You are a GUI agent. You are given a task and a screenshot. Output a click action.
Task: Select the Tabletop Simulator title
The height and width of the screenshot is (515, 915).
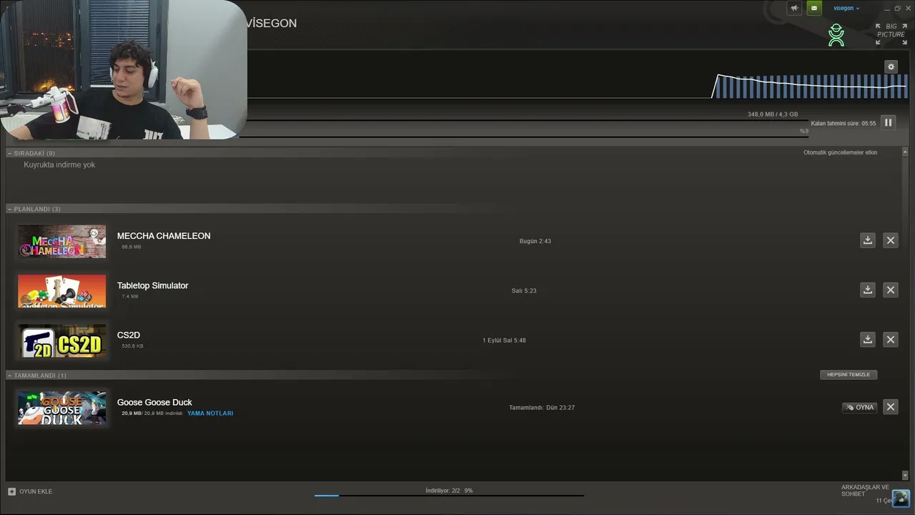pos(152,285)
